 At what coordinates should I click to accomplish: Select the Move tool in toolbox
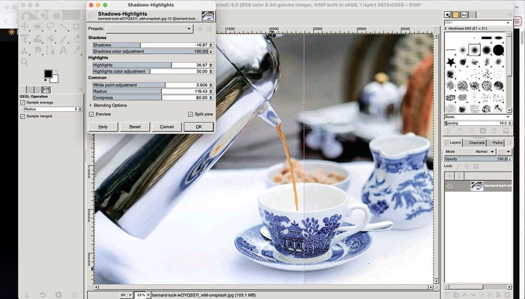pos(25,27)
